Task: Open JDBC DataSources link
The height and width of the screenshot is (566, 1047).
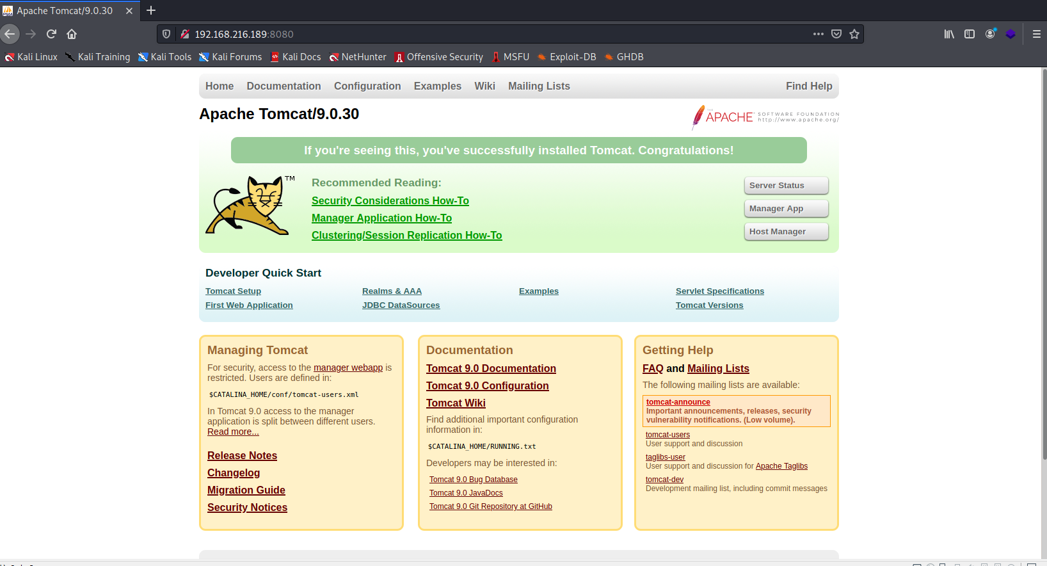Action: (401, 305)
